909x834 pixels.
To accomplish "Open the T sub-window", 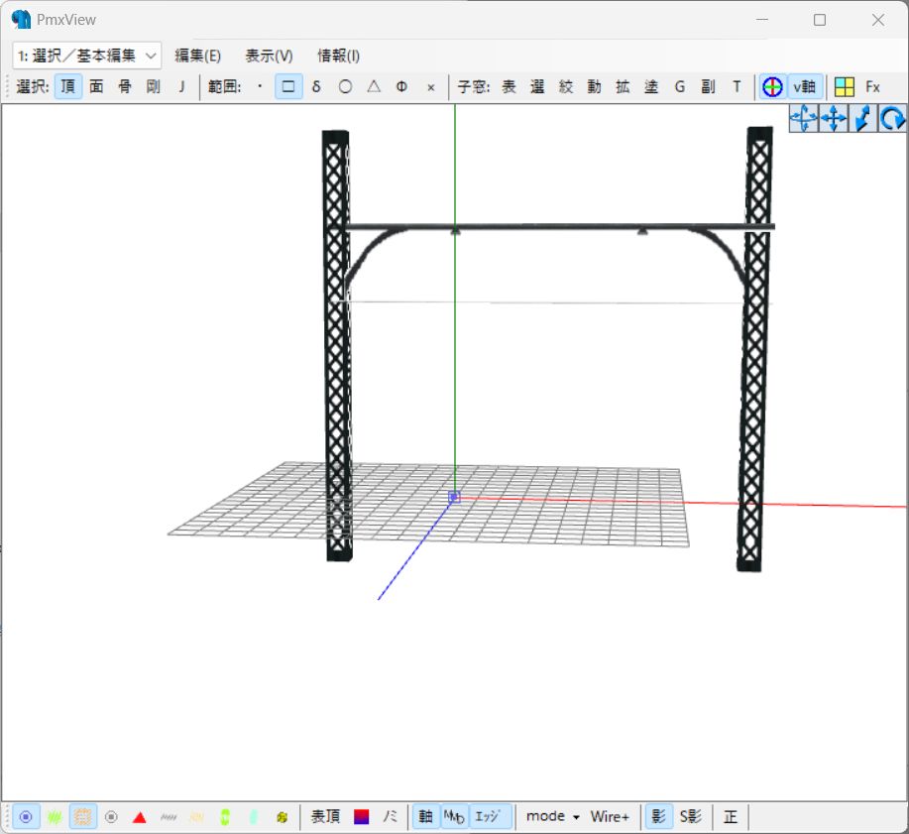I will click(737, 87).
